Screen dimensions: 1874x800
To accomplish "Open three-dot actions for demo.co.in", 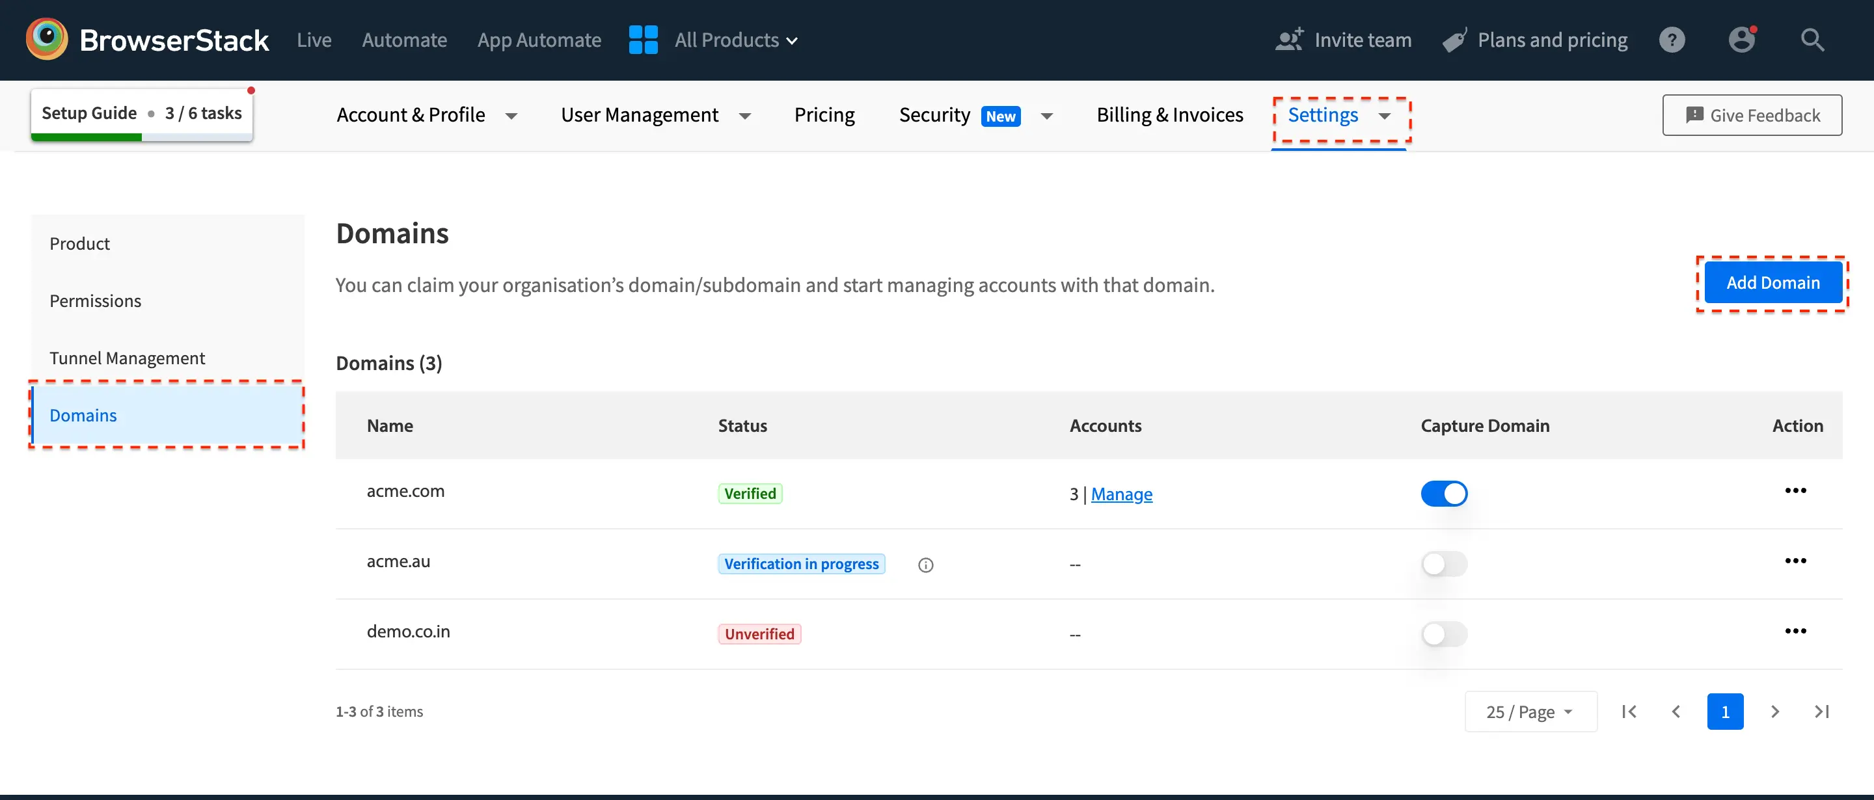I will [x=1795, y=632].
